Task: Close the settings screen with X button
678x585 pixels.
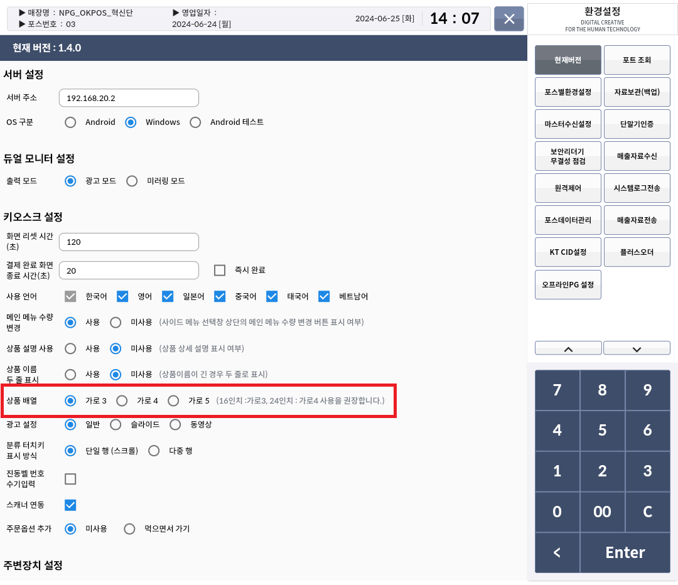Action: point(509,19)
